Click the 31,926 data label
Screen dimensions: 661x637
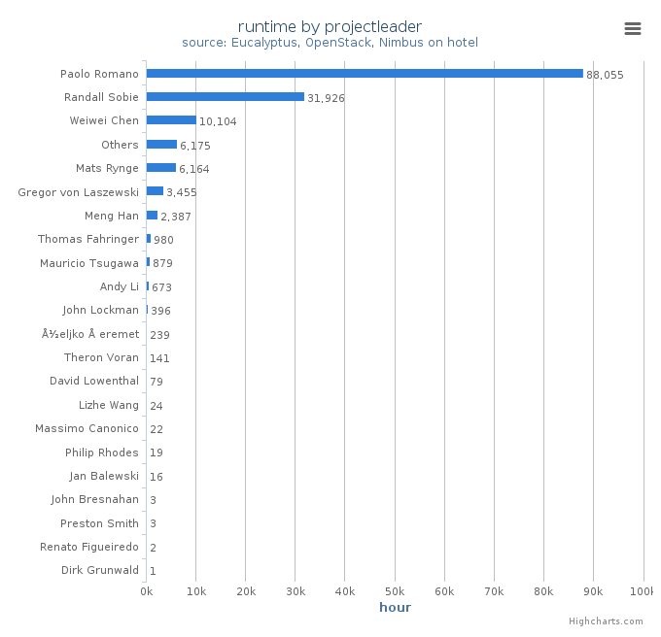point(326,98)
